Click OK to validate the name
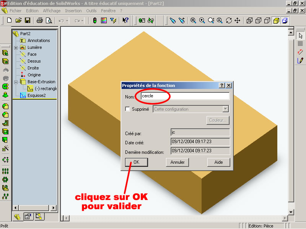The height and width of the screenshot is (229, 306). click(137, 162)
